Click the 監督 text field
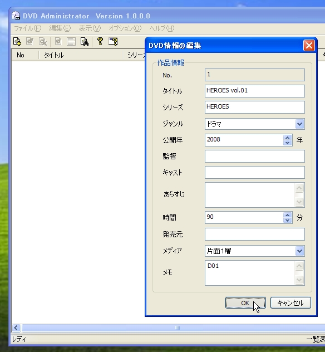Screen dimensions: 325x352 [x=255, y=157]
